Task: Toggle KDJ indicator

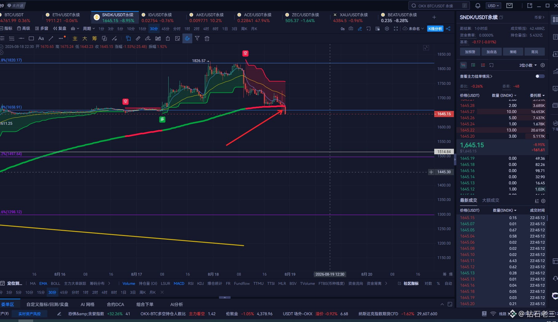Action: [201, 283]
